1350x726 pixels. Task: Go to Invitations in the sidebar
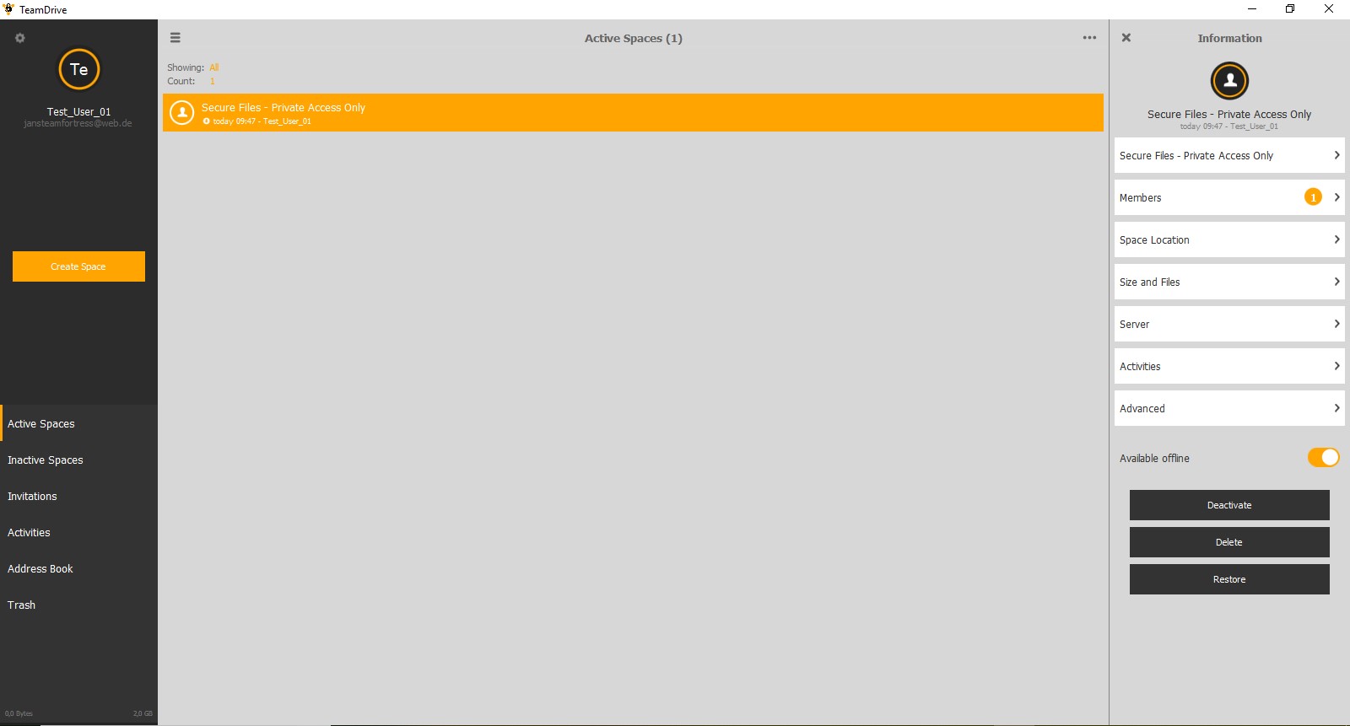tap(78, 496)
